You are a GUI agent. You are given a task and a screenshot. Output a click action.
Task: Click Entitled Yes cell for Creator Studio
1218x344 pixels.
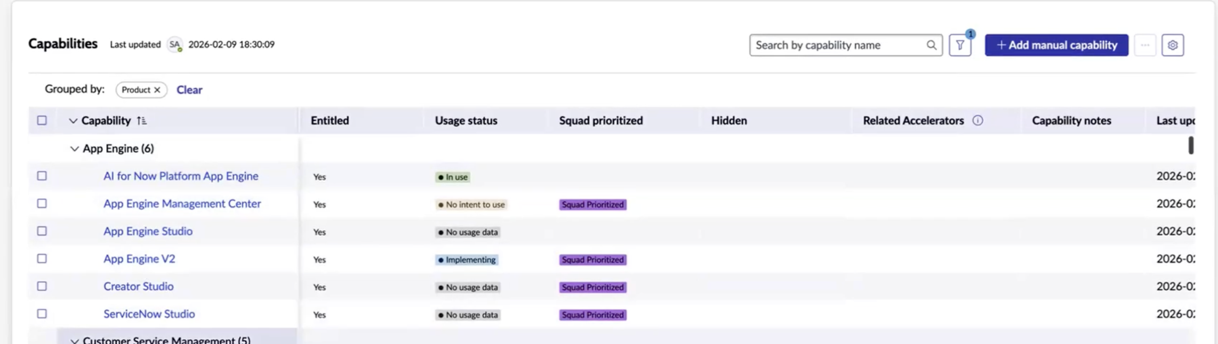pos(319,288)
